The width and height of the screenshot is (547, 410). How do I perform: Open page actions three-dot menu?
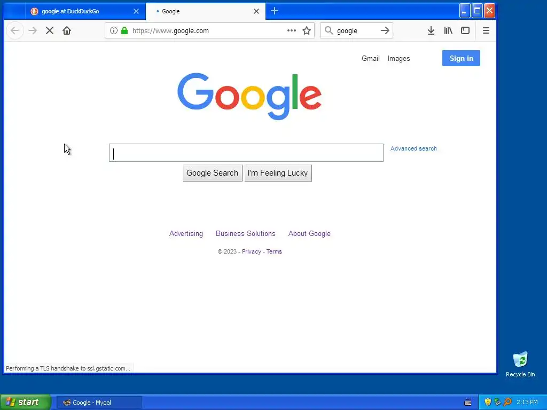[x=292, y=30]
